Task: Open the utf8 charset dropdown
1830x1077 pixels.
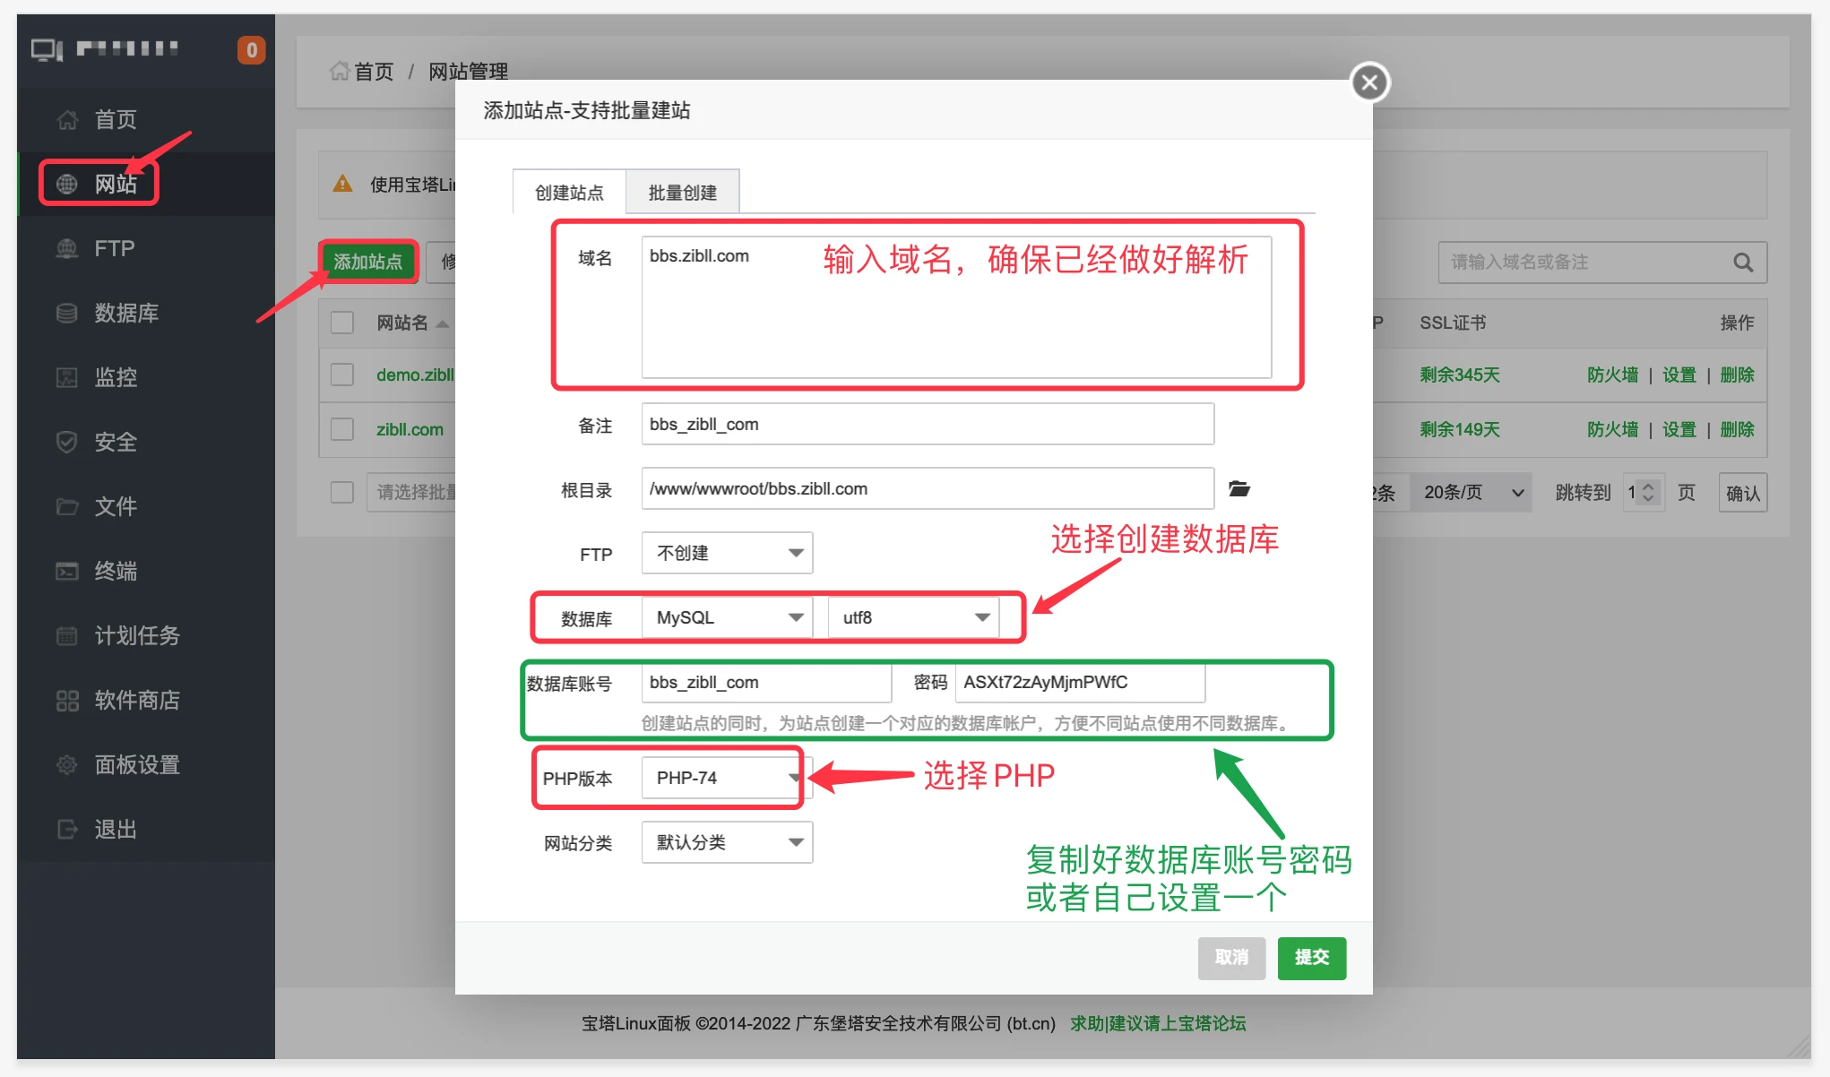Action: tap(911, 616)
